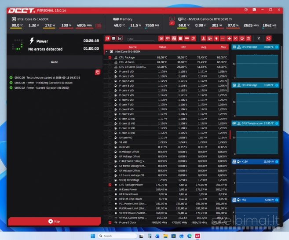Screen dimensions: 289x240
Task: Enable the P-core 0 VID checkbox
Action: point(110,71)
